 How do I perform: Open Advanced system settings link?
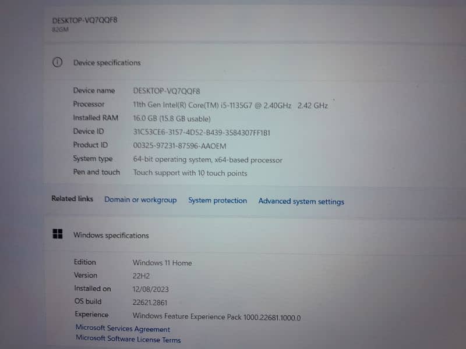click(x=301, y=201)
